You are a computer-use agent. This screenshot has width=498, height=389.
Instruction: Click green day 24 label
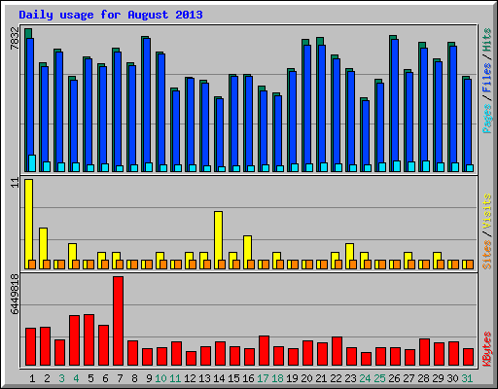[x=365, y=378]
